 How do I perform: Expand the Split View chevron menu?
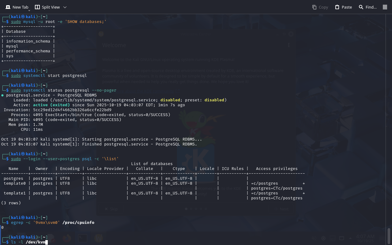[x=65, y=7]
